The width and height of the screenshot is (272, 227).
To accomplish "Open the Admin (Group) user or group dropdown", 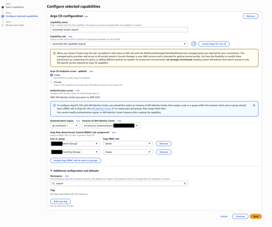I will tap(75, 144).
